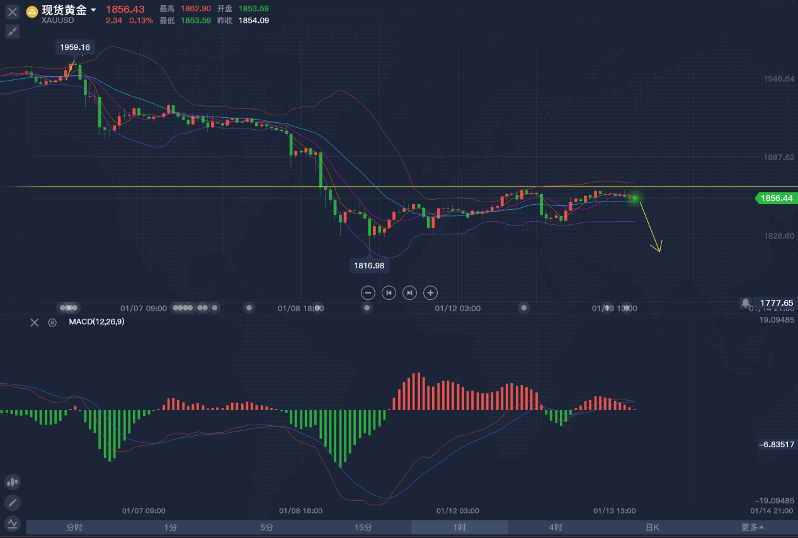798x538 pixels.
Task: Open the indicators line-chart icon
Action: [x=13, y=523]
